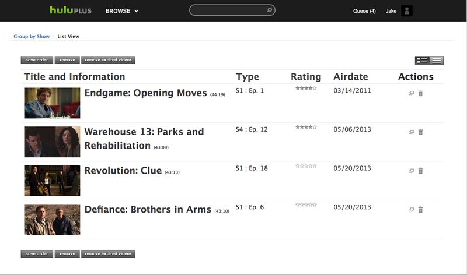Click the airdate 03/14/2011

(x=353, y=90)
